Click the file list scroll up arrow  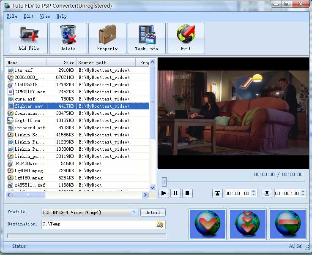(153, 62)
